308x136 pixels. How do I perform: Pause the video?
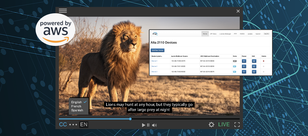(x=148, y=125)
